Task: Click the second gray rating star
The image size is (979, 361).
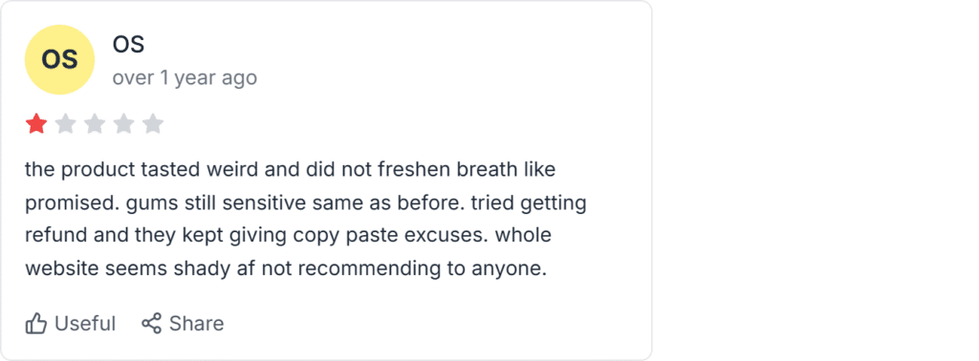Action: point(66,124)
